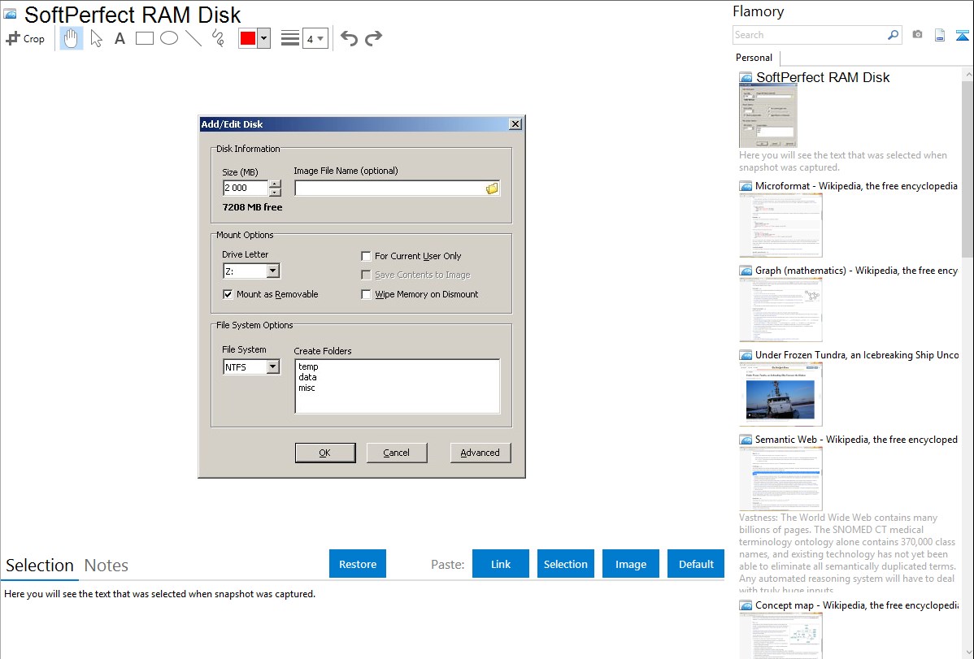Click the camera capture icon
The width and height of the screenshot is (974, 659).
(x=917, y=35)
